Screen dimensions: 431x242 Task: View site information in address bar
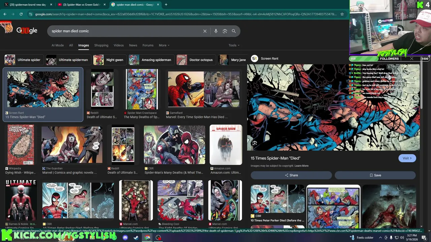pyautogui.click(x=31, y=14)
